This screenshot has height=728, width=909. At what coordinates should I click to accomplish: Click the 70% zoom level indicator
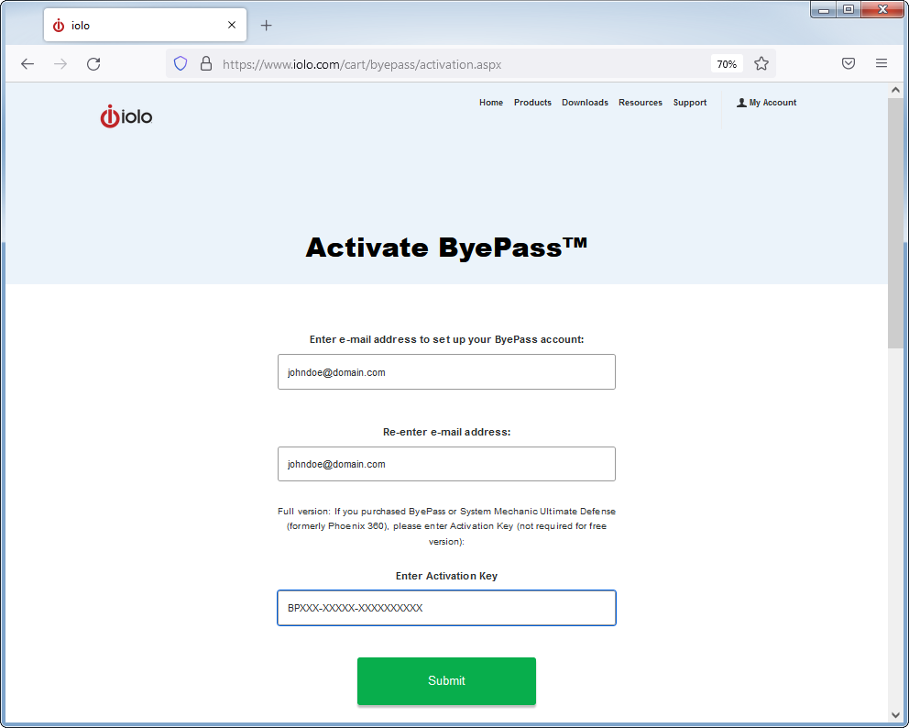pyautogui.click(x=727, y=64)
